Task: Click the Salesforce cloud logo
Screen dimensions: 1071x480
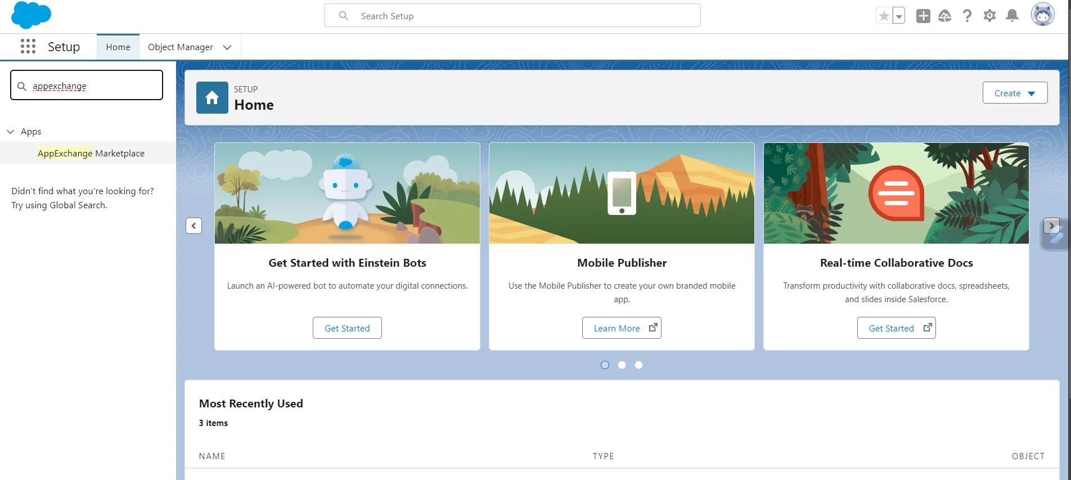Action: pos(31,15)
